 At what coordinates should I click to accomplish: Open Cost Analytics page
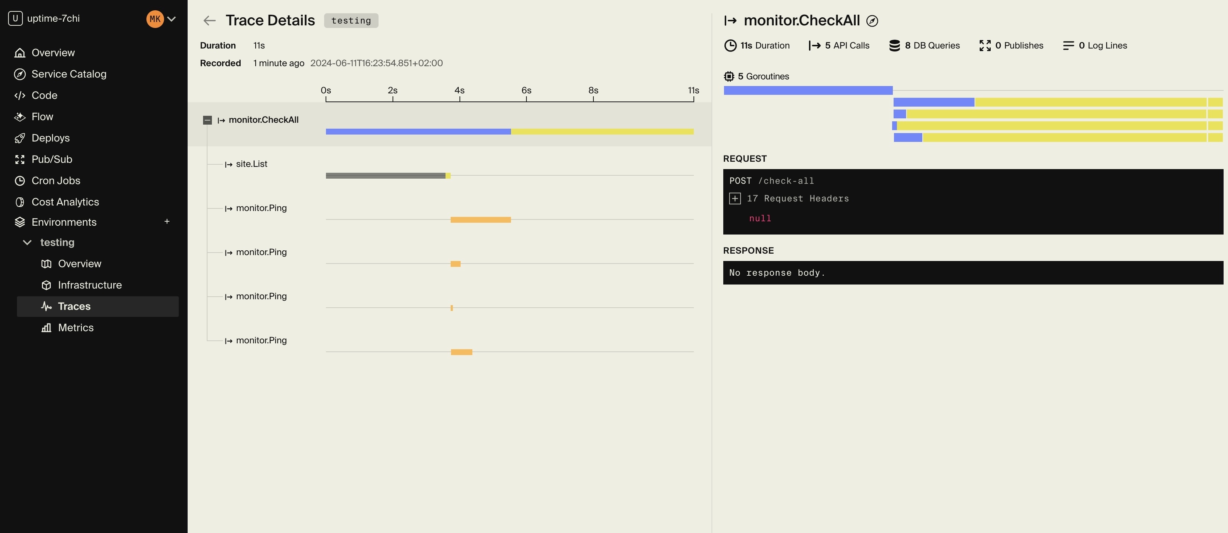point(65,202)
